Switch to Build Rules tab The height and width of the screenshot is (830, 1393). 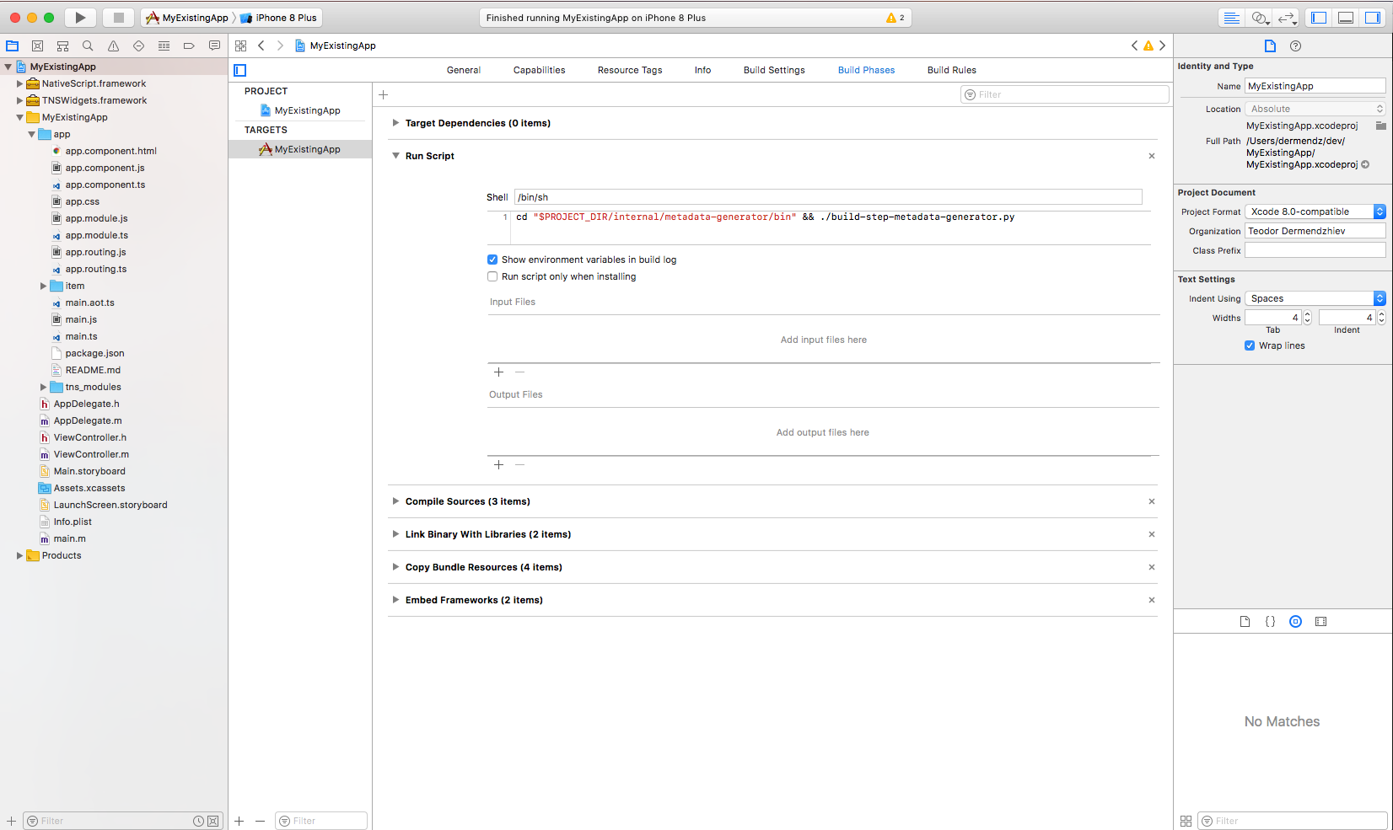pos(952,70)
